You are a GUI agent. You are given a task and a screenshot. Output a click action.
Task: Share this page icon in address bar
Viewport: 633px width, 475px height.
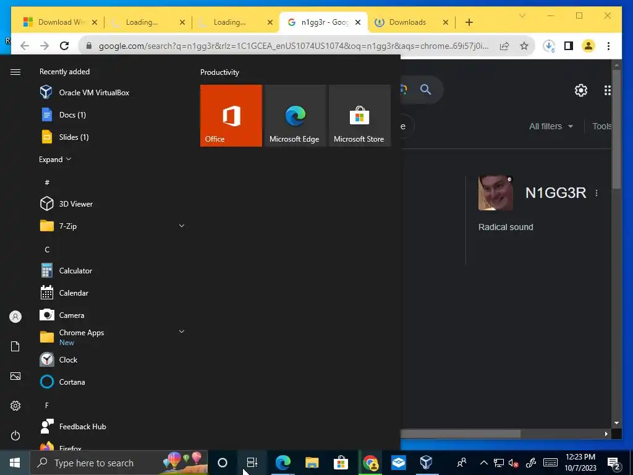click(x=504, y=46)
